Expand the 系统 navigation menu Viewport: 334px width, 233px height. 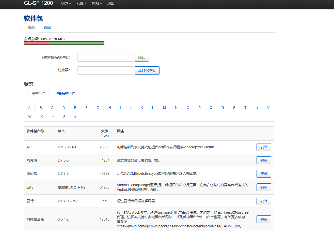tap(81, 4)
